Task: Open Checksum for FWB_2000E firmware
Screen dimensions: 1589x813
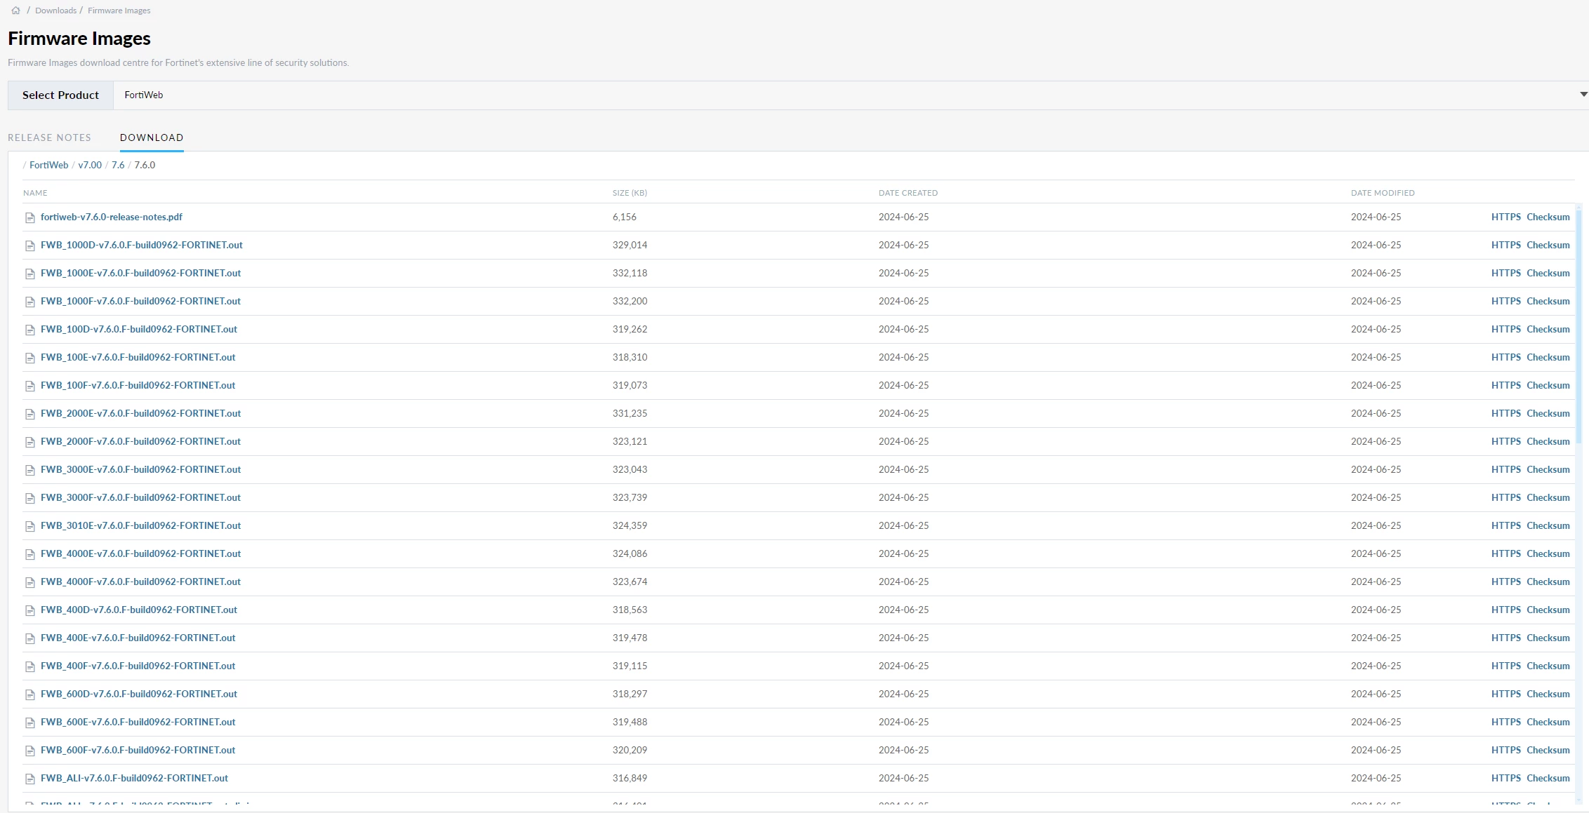Action: 1548,413
